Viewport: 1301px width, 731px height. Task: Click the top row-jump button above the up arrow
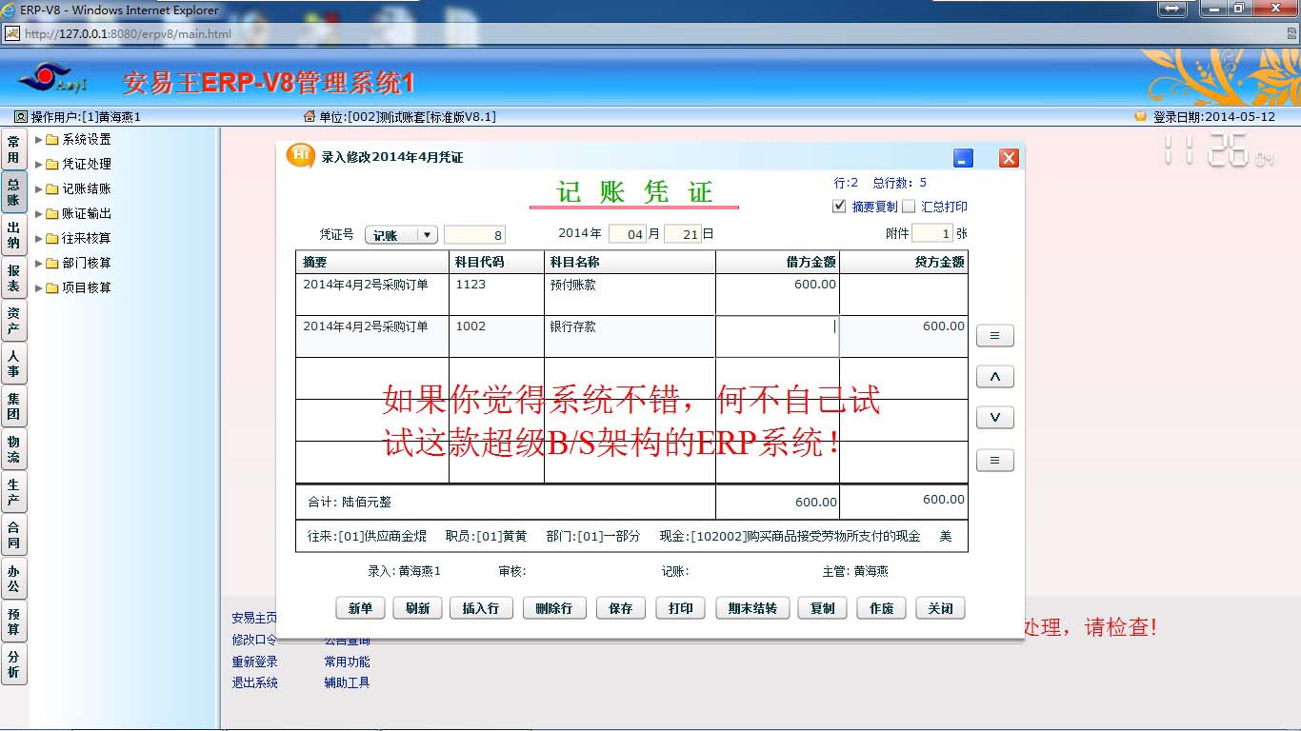tap(994, 336)
